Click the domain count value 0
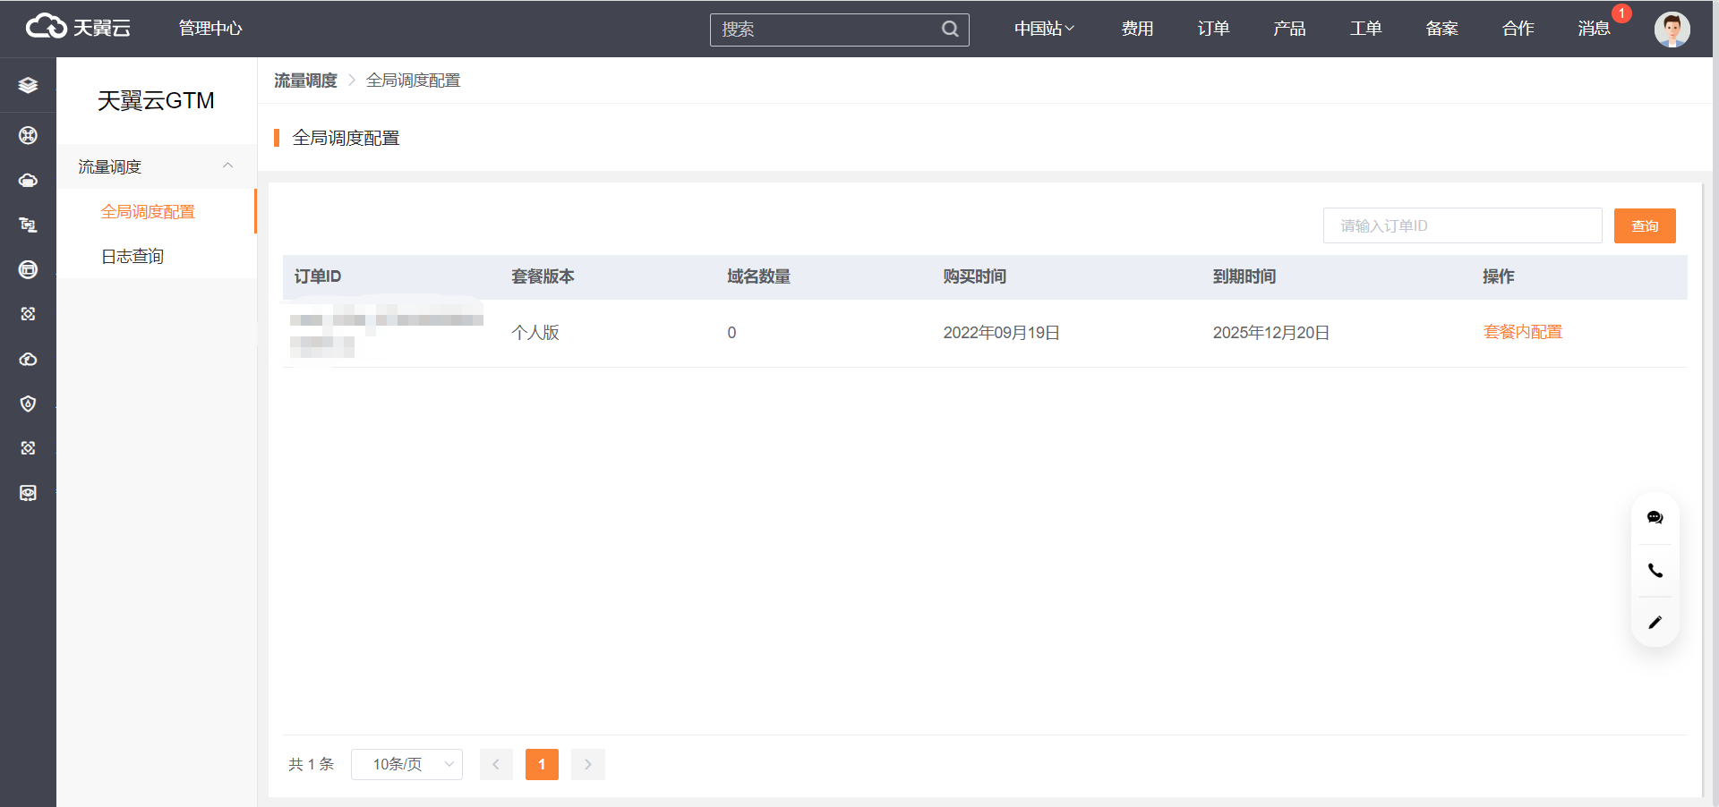Screen dimensions: 1719x807 pos(731,333)
